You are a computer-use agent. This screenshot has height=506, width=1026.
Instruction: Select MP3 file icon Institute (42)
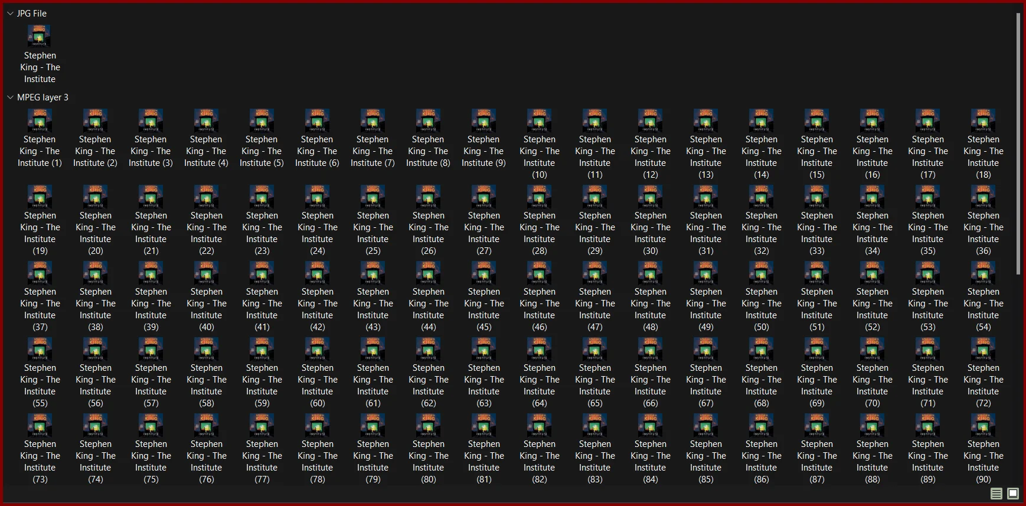point(317,272)
